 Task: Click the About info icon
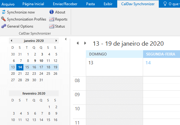tap(52, 12)
